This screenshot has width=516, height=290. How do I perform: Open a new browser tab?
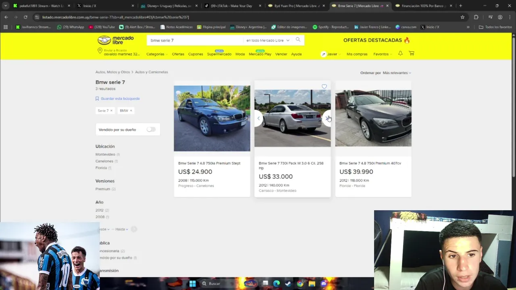point(460,6)
